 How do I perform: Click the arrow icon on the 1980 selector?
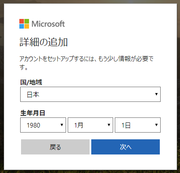(x=62, y=125)
